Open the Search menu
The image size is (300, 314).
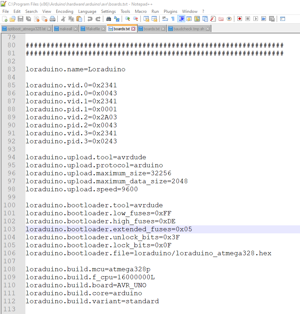(31, 11)
